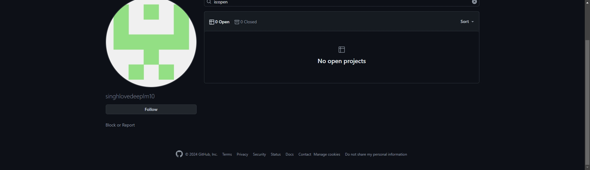Screen dimensions: 590x170
Task: Click Do not share my personal information
Action: pos(376,154)
